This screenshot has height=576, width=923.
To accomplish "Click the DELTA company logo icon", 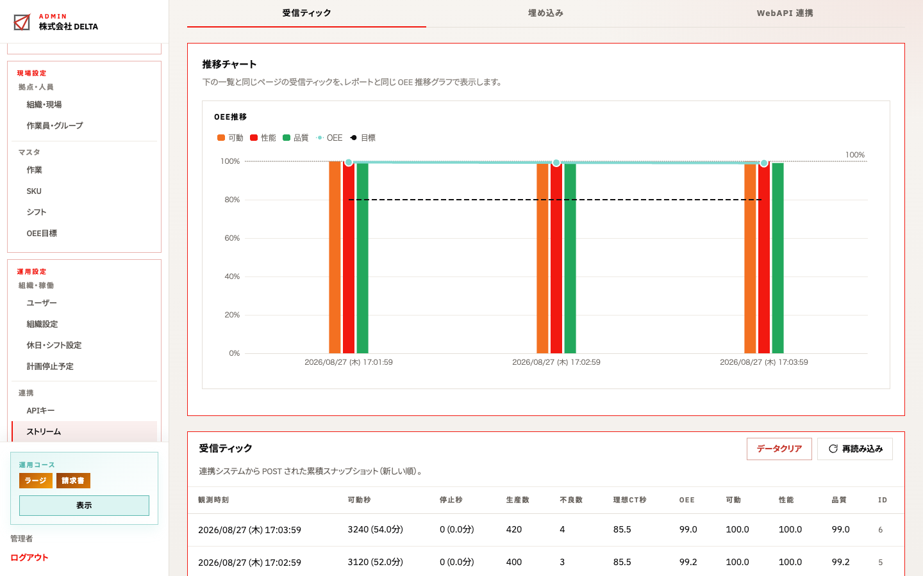I will click(x=22, y=22).
